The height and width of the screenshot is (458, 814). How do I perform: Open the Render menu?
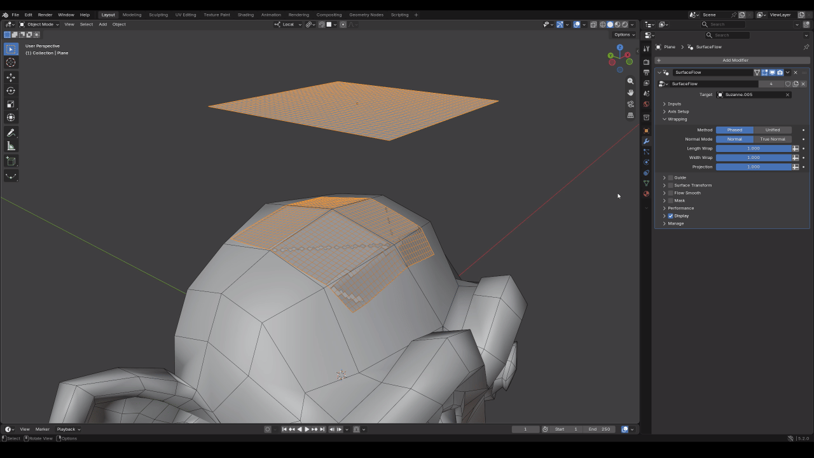coord(45,15)
